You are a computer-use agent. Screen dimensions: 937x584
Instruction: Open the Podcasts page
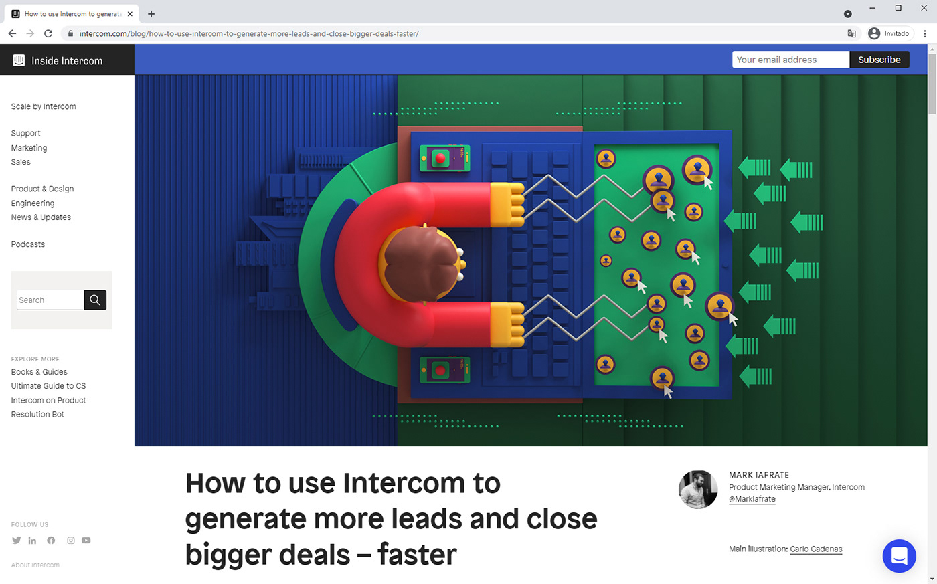(28, 244)
